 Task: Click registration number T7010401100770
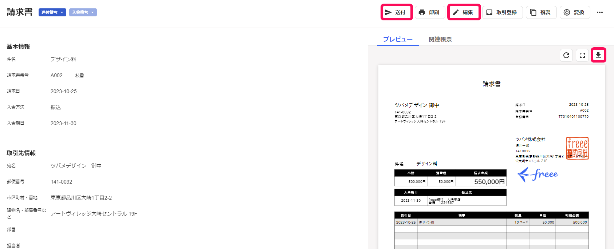(574, 117)
